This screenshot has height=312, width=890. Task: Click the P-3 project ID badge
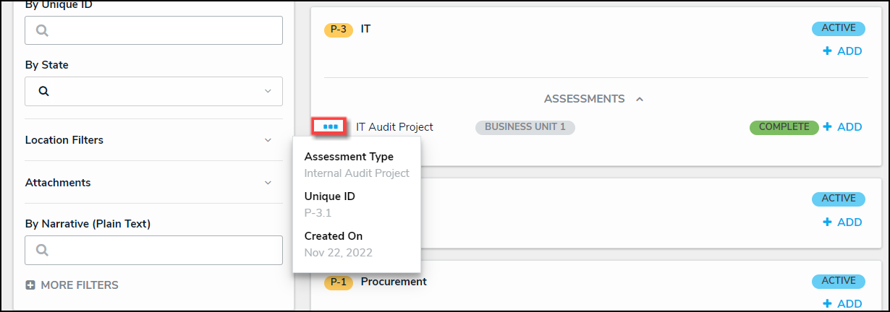pos(338,30)
